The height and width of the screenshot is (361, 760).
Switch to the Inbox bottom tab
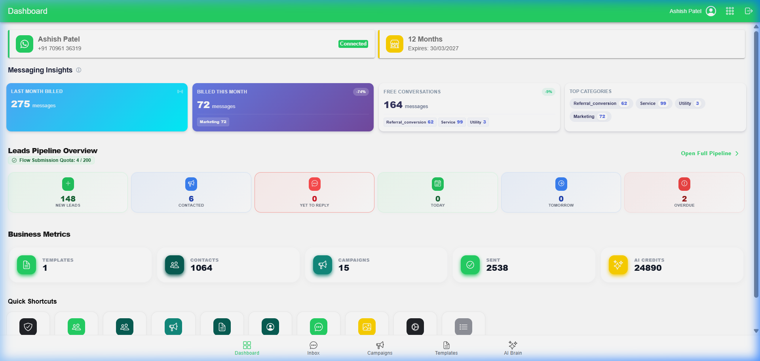(x=313, y=348)
